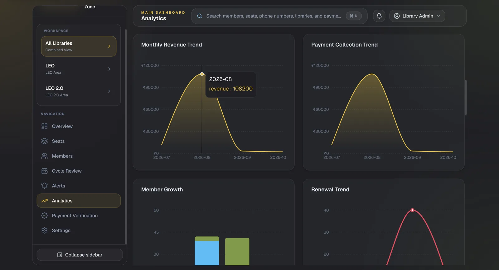Screen dimensions: 499x270
Task: Click the Payment Collection Trend title
Action: (344, 45)
